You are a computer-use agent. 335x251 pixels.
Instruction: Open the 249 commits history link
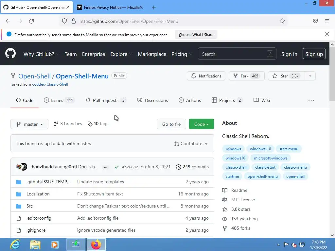(192, 167)
